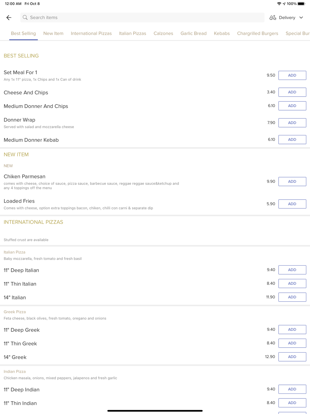Focus the Search items field
This screenshot has width=310, height=414.
pyautogui.click(x=143, y=18)
